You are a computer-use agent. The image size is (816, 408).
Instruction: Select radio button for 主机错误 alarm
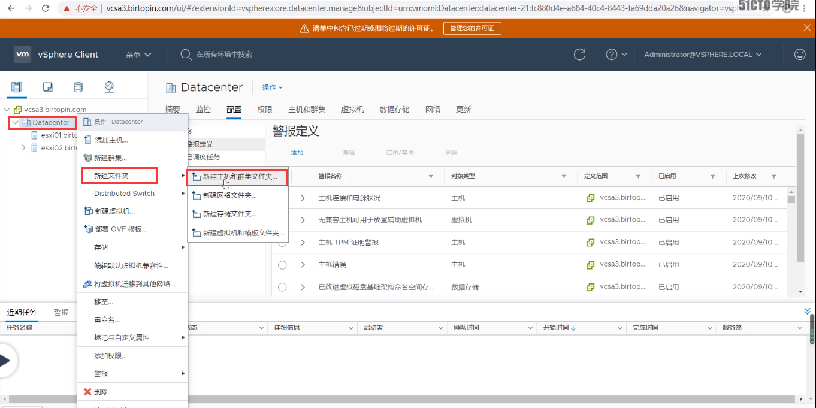[x=282, y=265]
